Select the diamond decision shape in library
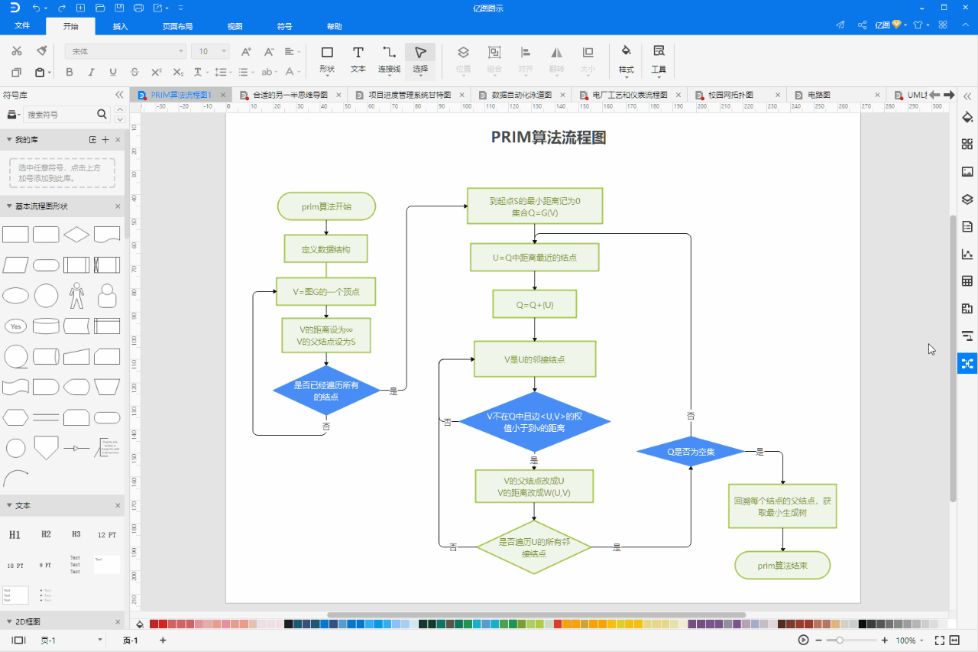This screenshot has width=978, height=652. point(76,234)
